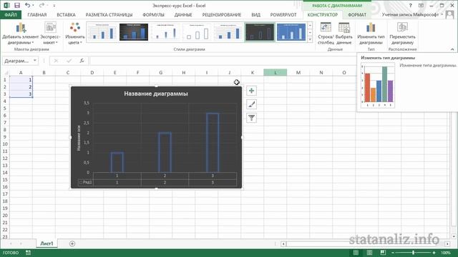Click the Excel save icon
Screen dimensions: 458x257
pyautogui.click(x=17, y=6)
